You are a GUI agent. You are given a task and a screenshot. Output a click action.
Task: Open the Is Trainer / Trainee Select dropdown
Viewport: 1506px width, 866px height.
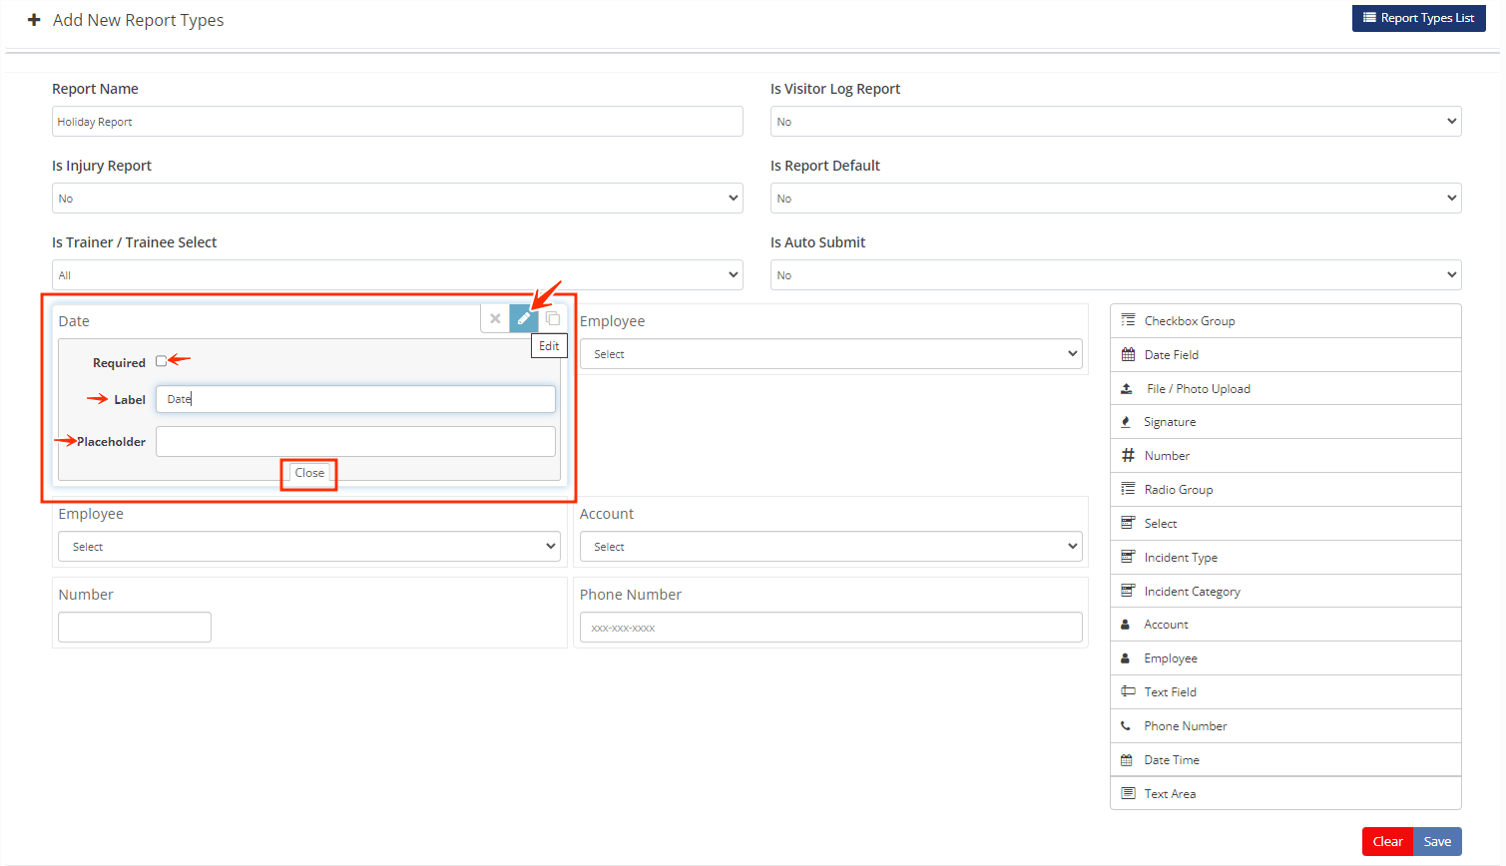coord(396,274)
